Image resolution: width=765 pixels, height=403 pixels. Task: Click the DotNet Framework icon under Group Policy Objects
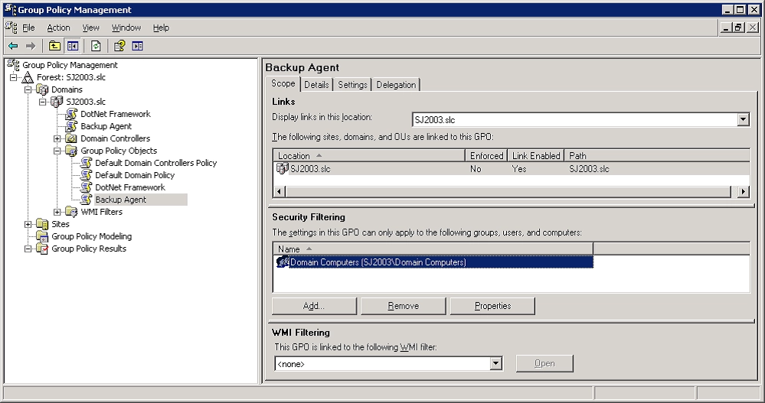pos(87,187)
